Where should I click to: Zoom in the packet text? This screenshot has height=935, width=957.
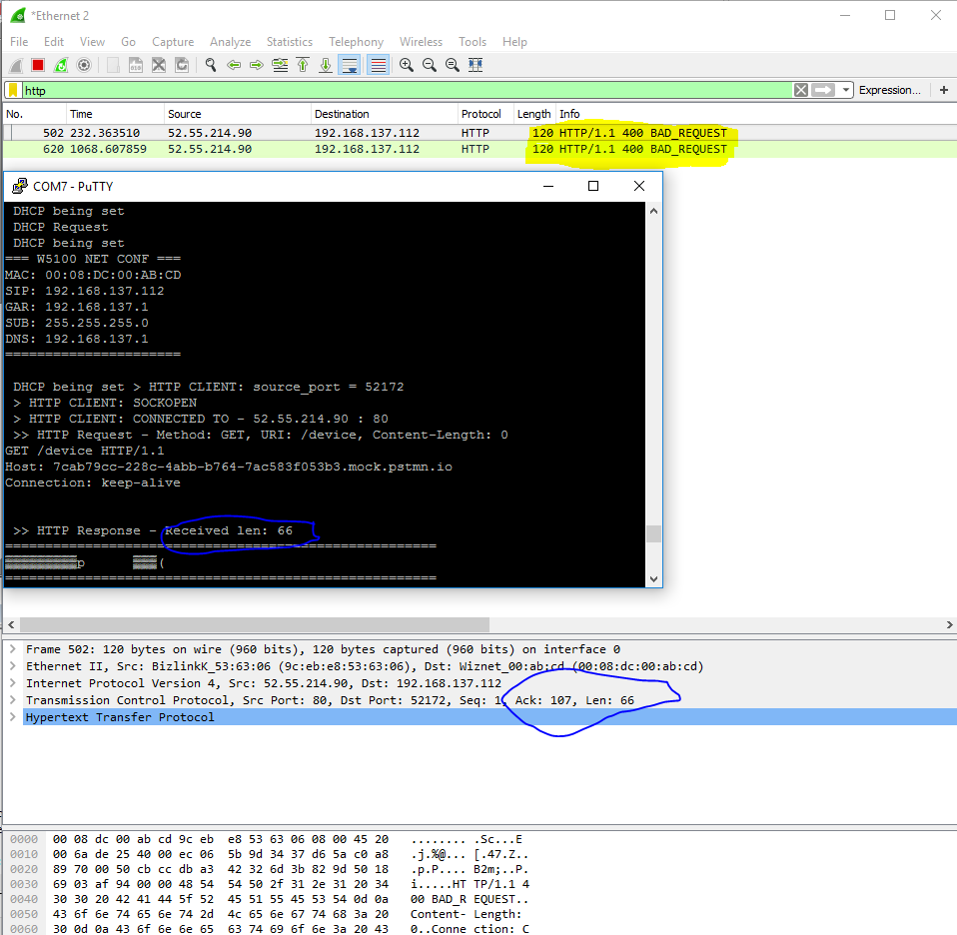coord(407,65)
